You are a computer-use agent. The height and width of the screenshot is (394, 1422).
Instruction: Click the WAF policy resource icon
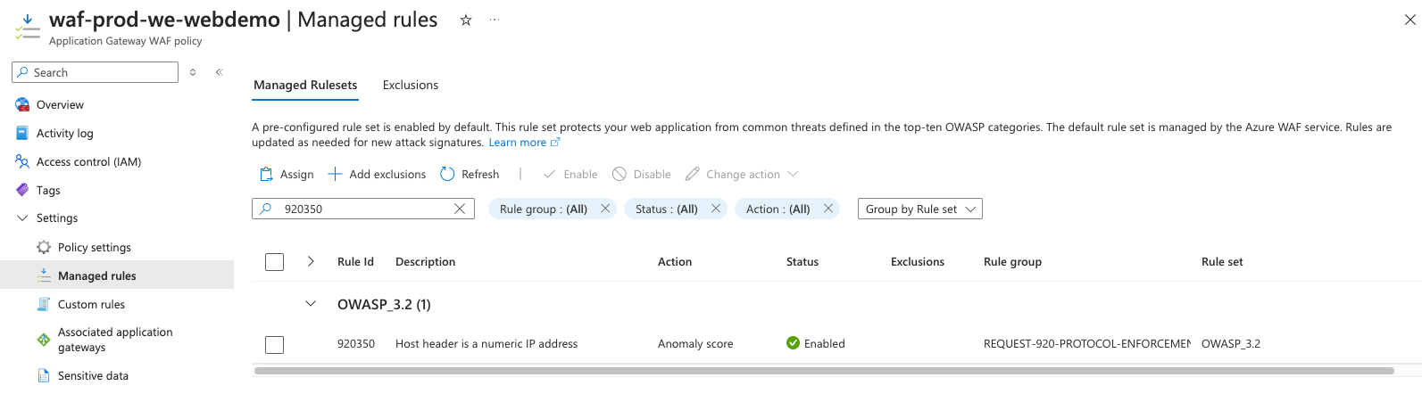28,27
